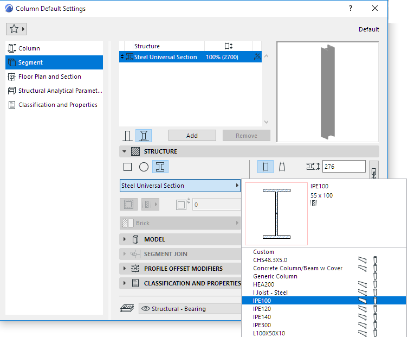Collapse the STRUCTURE panel
Image resolution: width=408 pixels, height=337 pixels.
coord(125,151)
